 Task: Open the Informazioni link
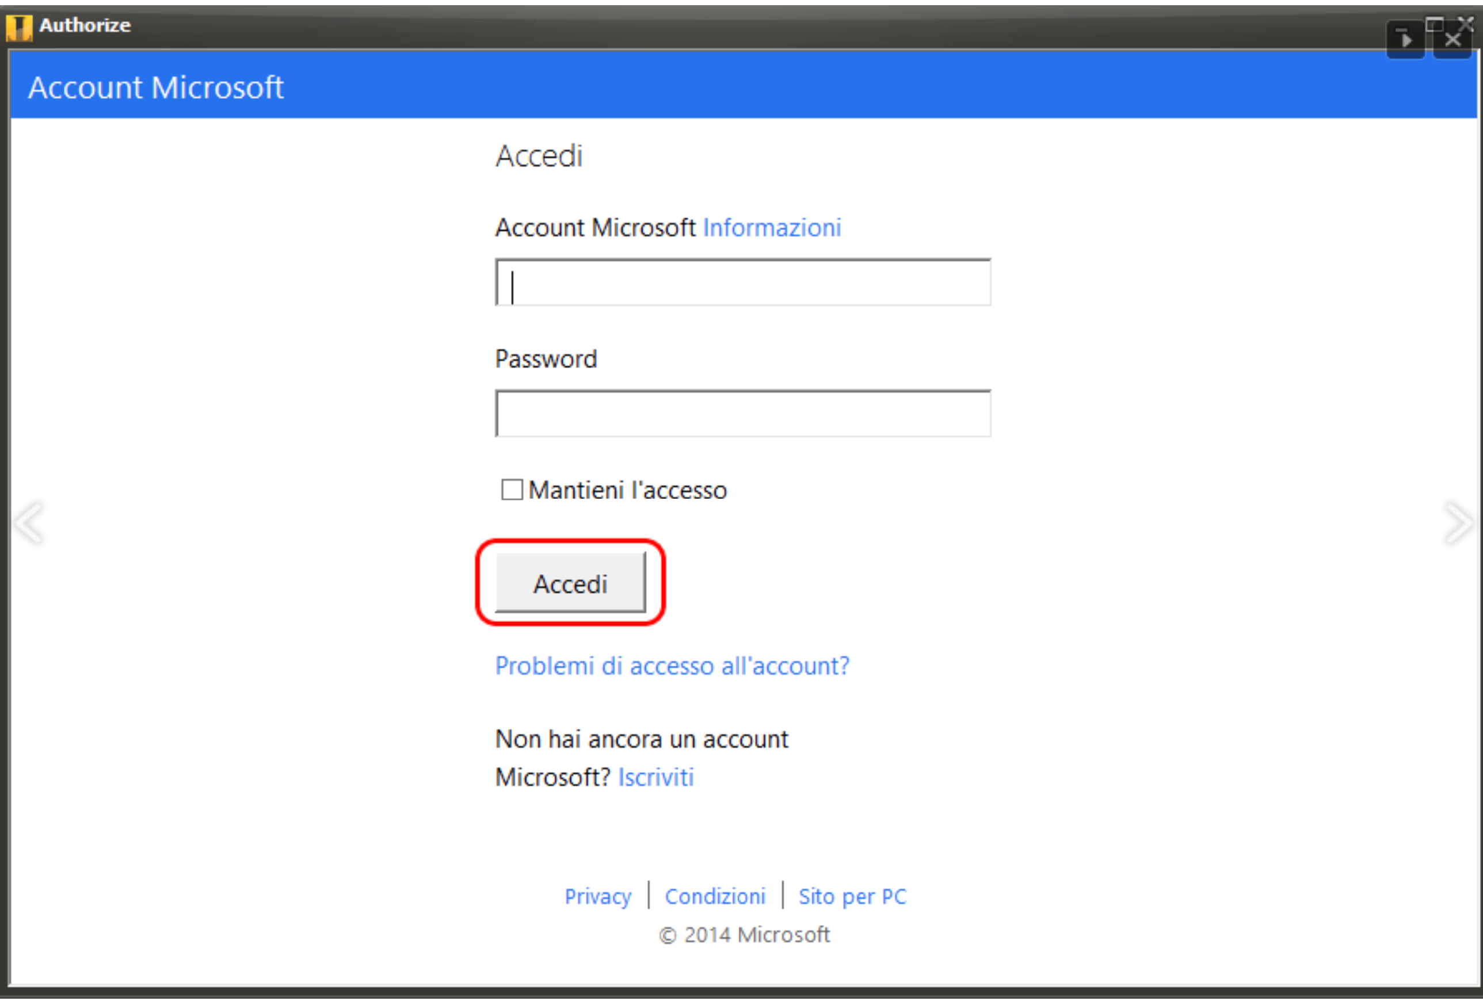click(x=771, y=228)
